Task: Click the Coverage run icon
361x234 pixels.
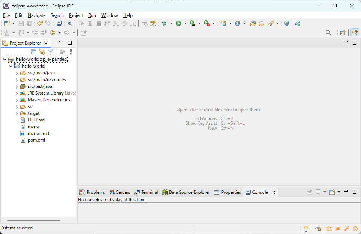Action: click(193, 23)
